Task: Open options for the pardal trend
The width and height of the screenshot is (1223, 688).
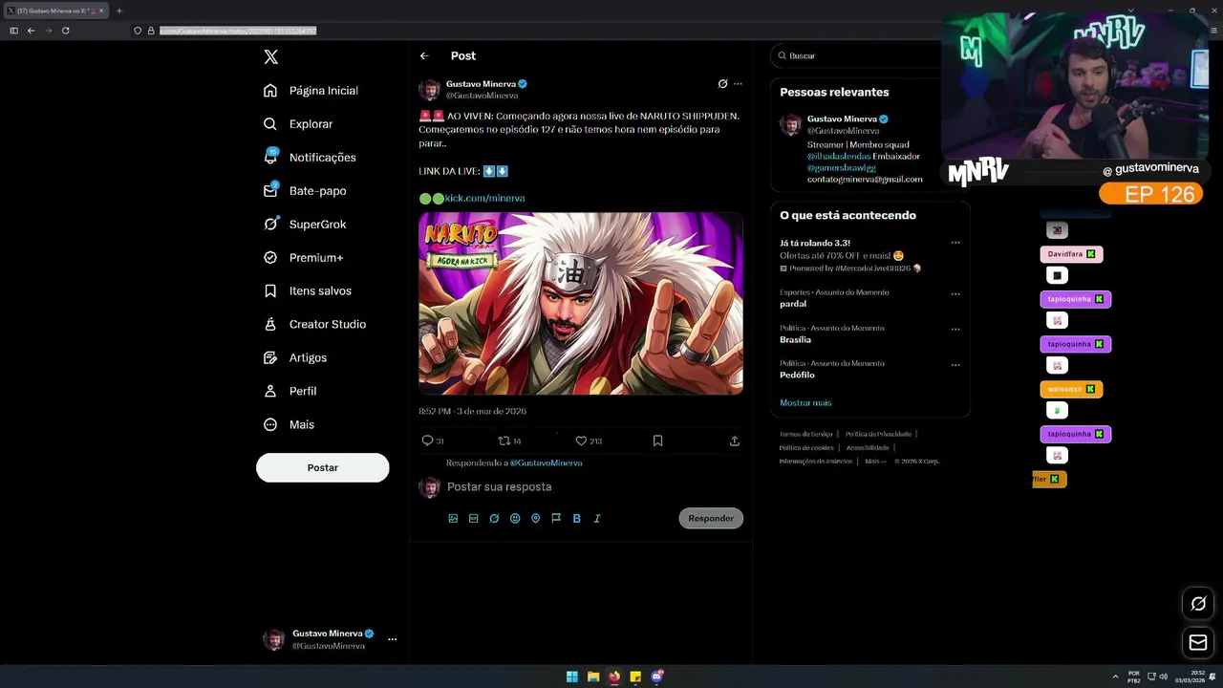Action: point(955,293)
